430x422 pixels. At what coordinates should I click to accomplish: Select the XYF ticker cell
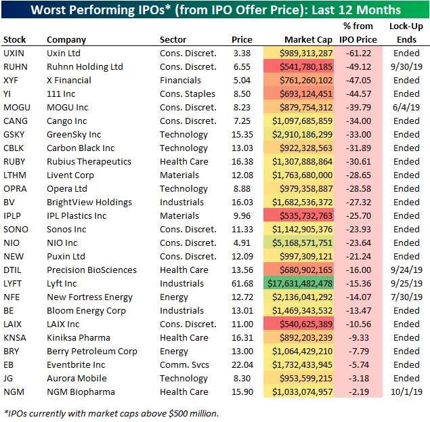point(11,81)
